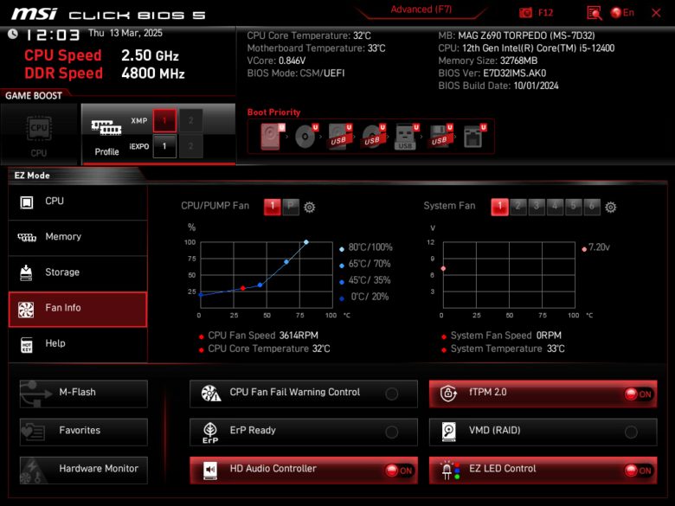Image resolution: width=675 pixels, height=506 pixels.
Task: Switch to Advanced (F7) mode
Action: pyautogui.click(x=421, y=10)
